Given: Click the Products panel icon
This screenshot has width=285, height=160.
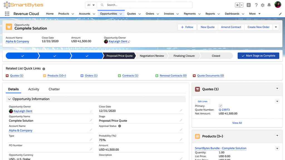Looking at the screenshot, I should click(x=197, y=136).
